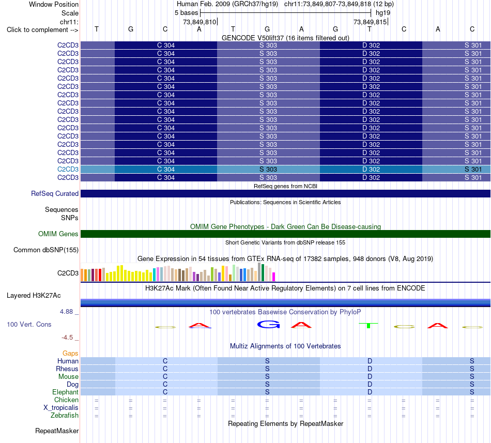
Task: Open 'Short Genetic Variants from dbSNP release 155'
Action: pos(285,242)
